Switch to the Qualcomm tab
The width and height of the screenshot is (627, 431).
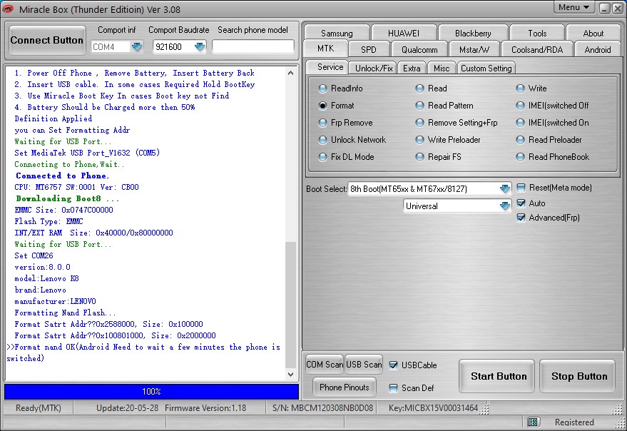pos(419,50)
